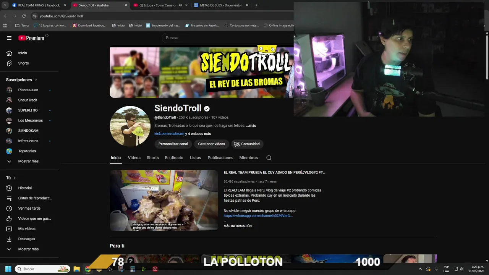Expand the Tú section chevron

[x=15, y=178]
